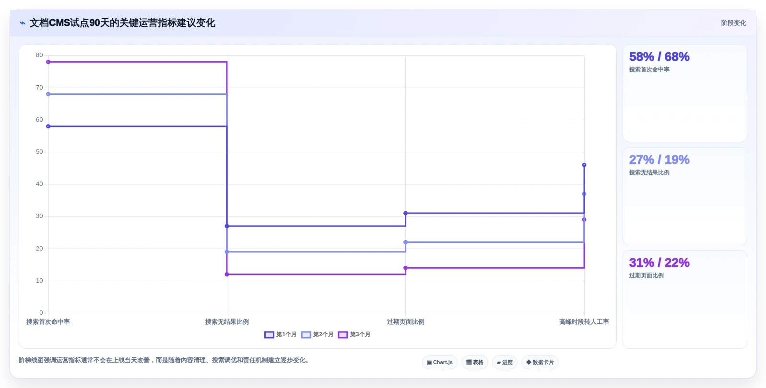Select the 表格 chip
This screenshot has width=766, height=388.
(475, 362)
